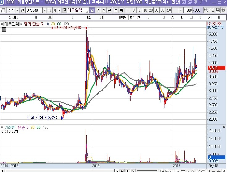Click the red 3,810 current price tag
The image size is (227, 172).
(217, 68)
